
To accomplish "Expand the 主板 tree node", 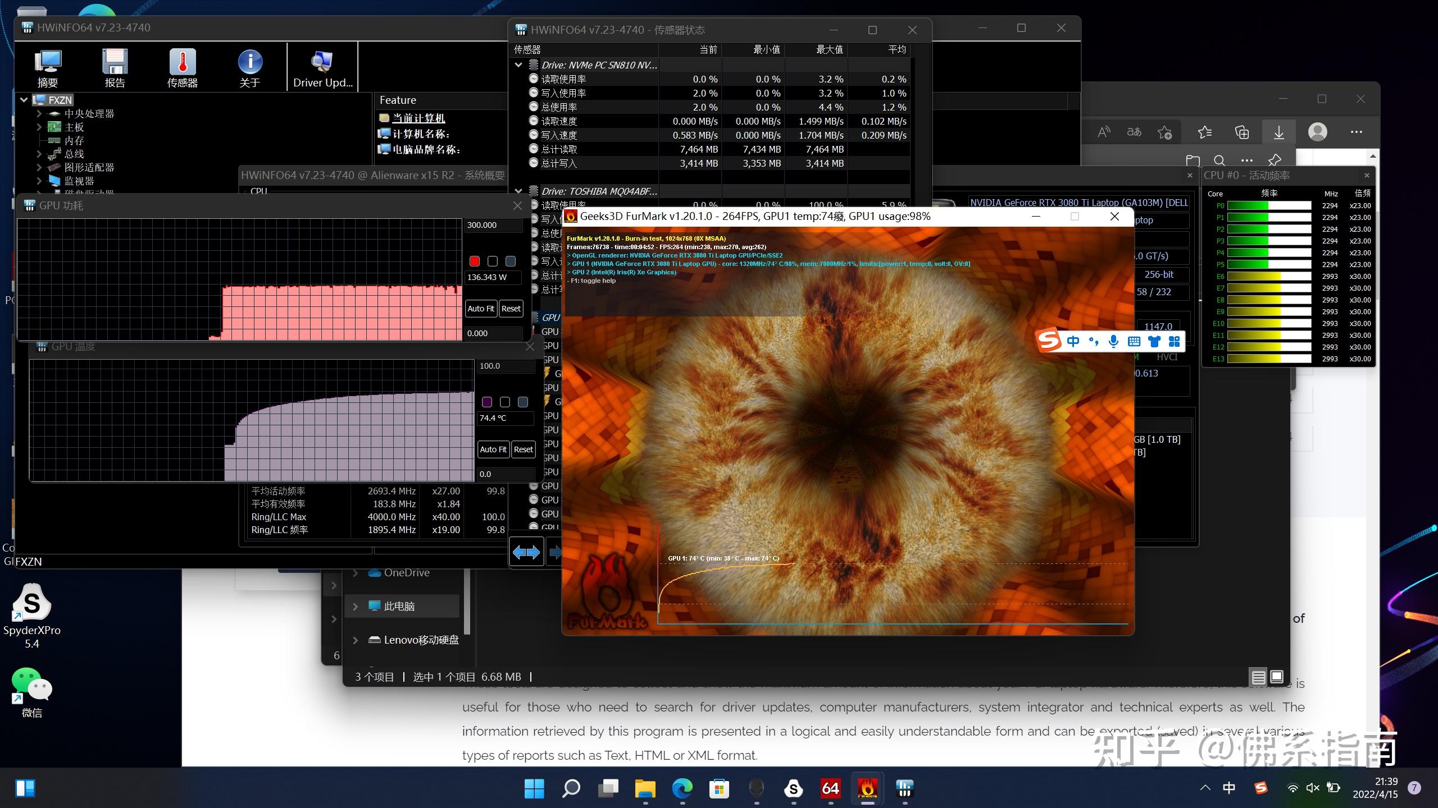I will pos(39,127).
